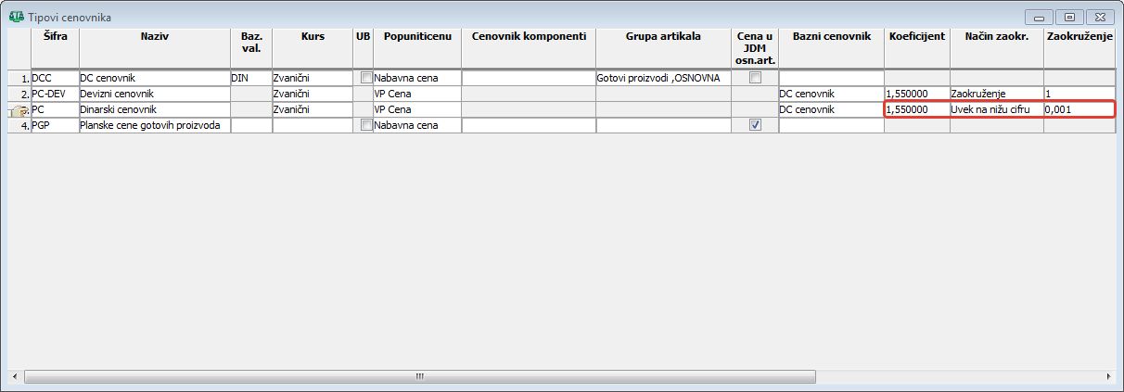Screen dimensions: 1124x392
Task: Open the Kurs cell of the Devizni cenovnik row
Action: (x=312, y=94)
